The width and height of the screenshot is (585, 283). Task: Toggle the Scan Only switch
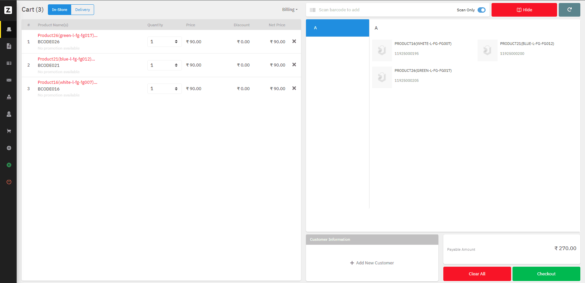tap(481, 10)
